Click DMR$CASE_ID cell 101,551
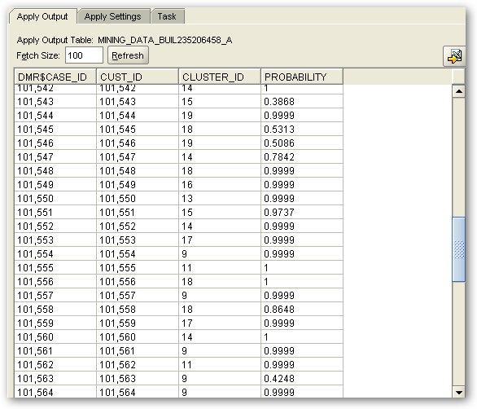Screen dimensions: 477x409 tap(55, 213)
